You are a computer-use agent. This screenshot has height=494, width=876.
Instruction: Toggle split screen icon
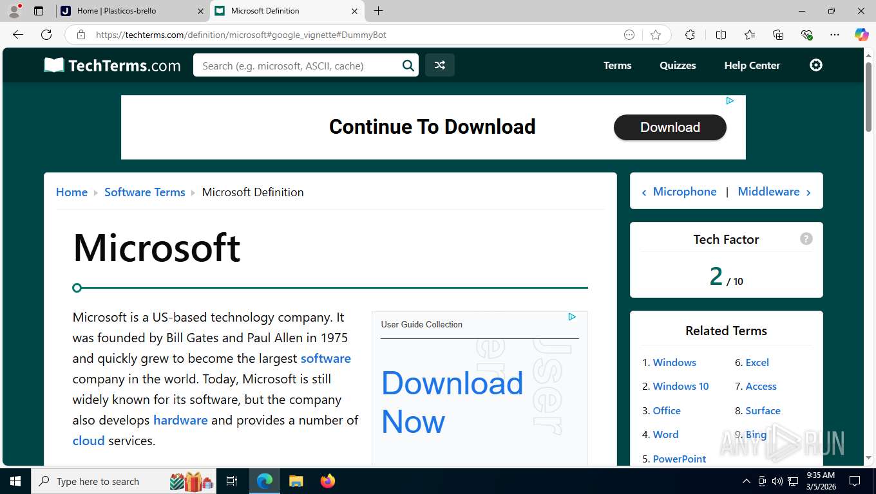[x=721, y=35]
